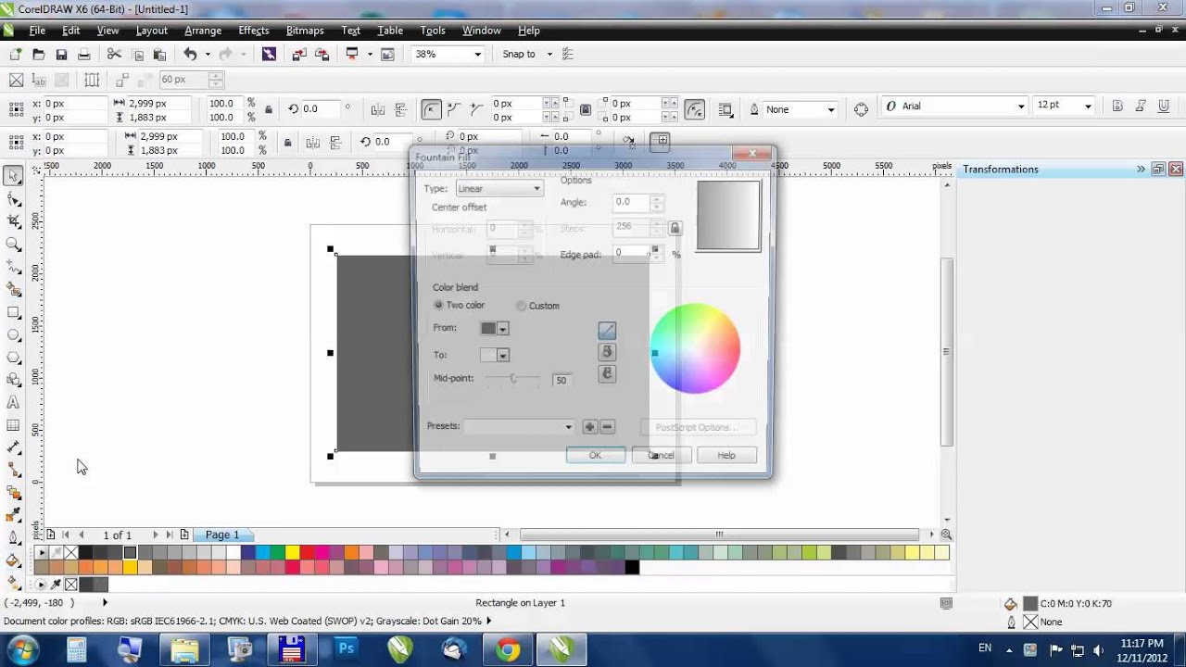Open the zoom level dropdown showing 38%
The width and height of the screenshot is (1186, 667).
(x=478, y=55)
